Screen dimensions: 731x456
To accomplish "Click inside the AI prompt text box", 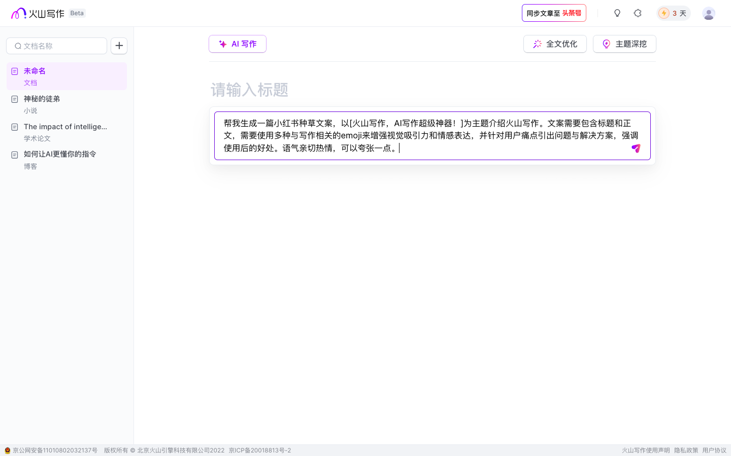I will coord(432,136).
